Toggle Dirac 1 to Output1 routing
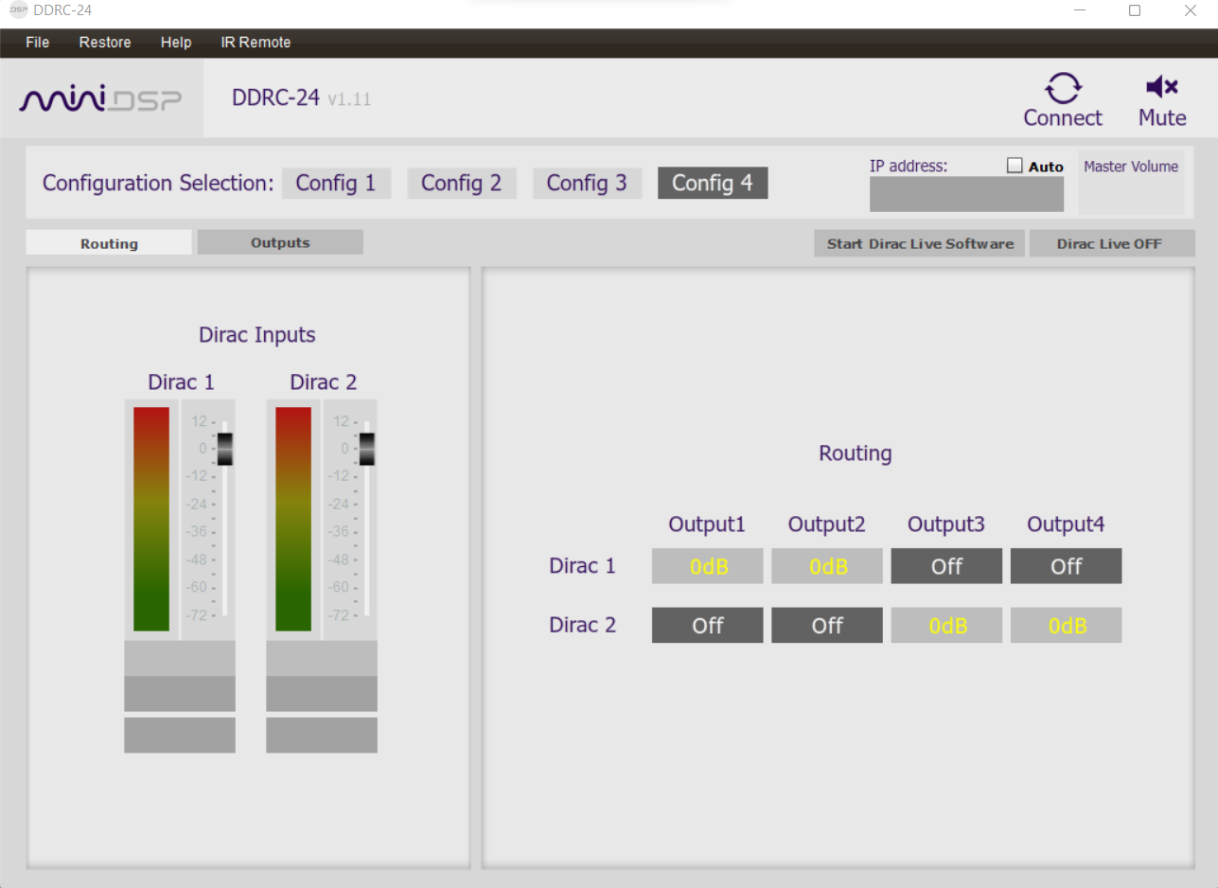Viewport: 1218px width, 888px height. tap(707, 566)
